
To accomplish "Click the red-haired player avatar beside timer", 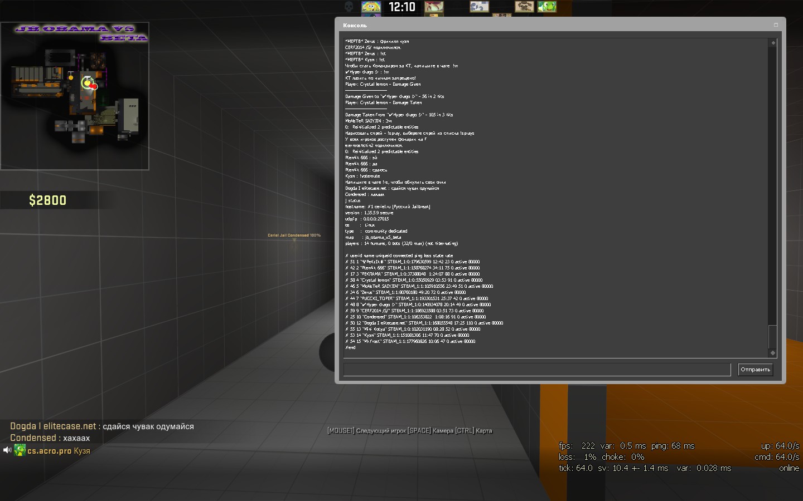I will click(434, 7).
